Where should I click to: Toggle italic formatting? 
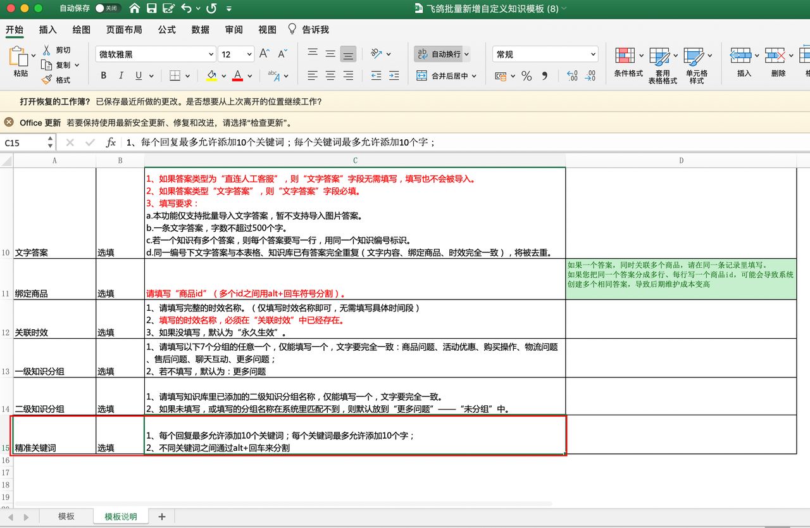121,76
